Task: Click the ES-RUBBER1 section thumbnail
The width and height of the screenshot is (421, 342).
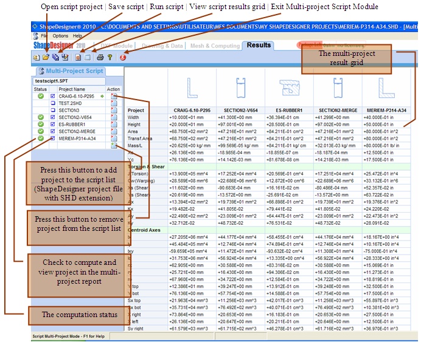Action: pyautogui.click(x=289, y=87)
